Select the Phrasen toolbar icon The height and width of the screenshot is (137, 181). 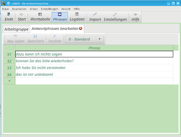(x=60, y=17)
